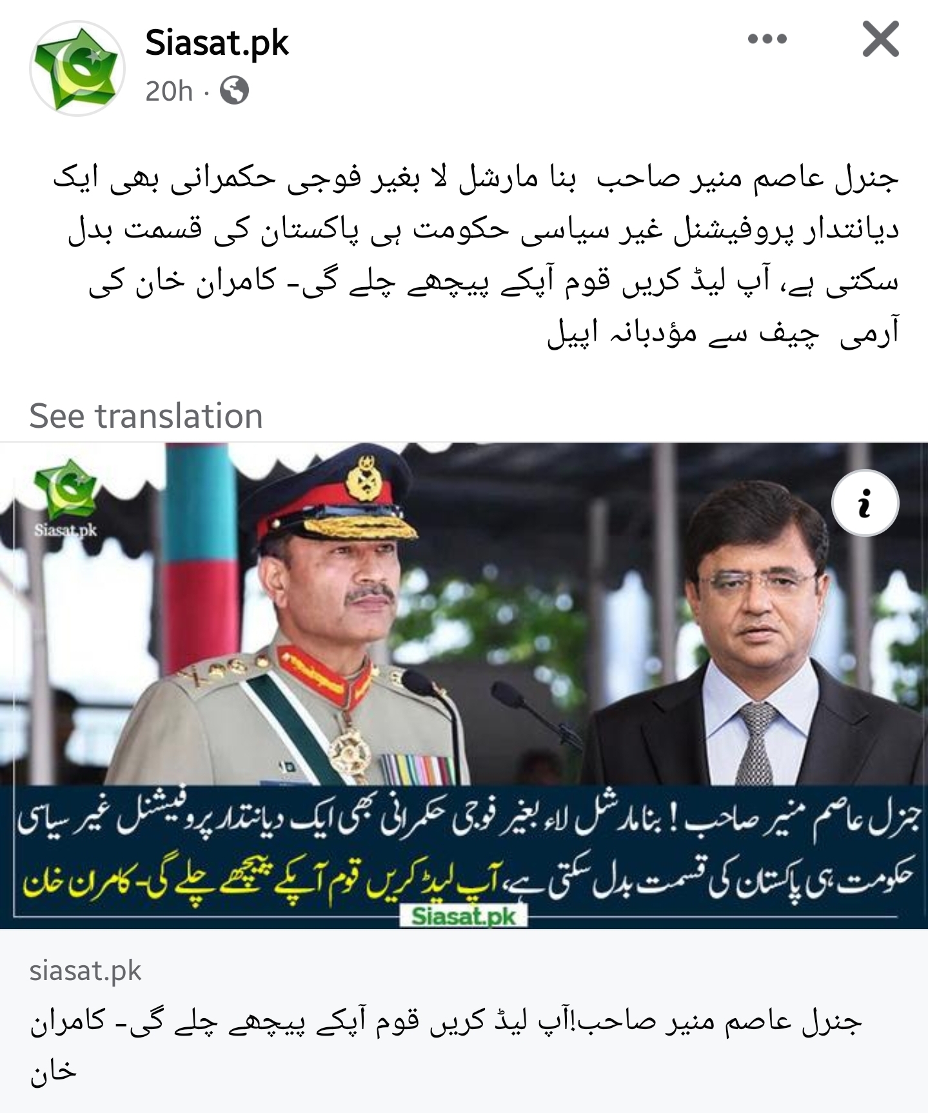Click the green Siasat.pk label under banner
928x1113 pixels.
click(464, 915)
